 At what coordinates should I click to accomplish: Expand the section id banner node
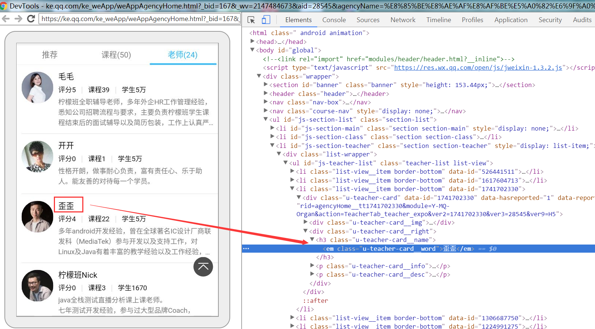point(266,84)
